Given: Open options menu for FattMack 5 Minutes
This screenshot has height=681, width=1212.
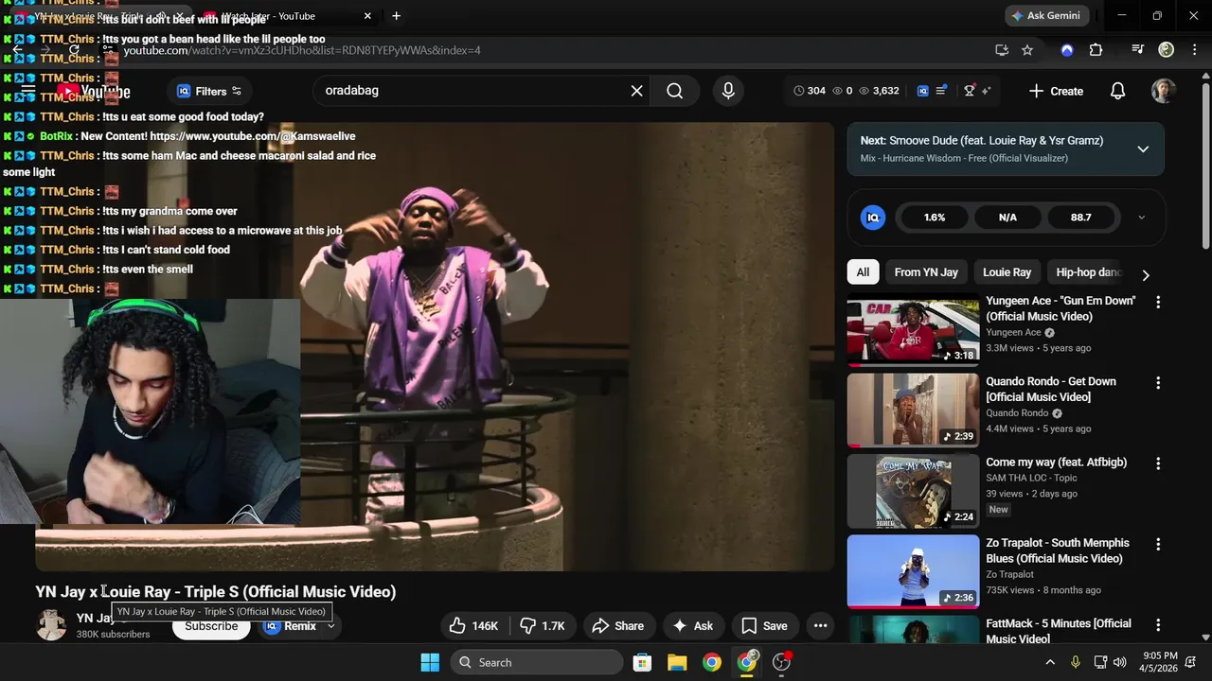Looking at the screenshot, I should (1157, 625).
